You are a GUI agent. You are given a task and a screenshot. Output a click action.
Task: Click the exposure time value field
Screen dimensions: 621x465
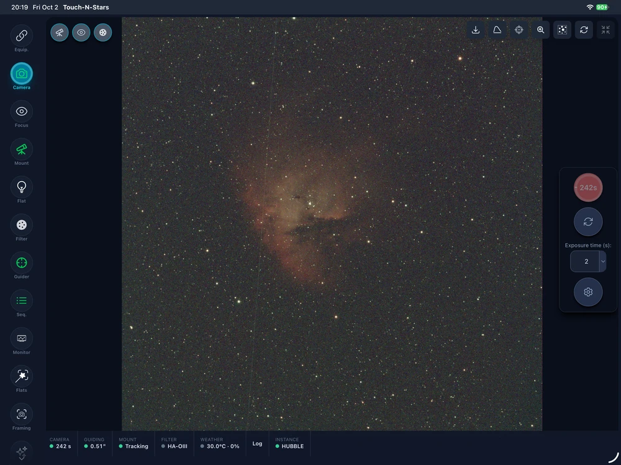pos(585,262)
